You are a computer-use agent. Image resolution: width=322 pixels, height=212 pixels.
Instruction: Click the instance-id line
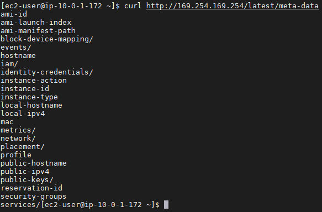point(25,89)
